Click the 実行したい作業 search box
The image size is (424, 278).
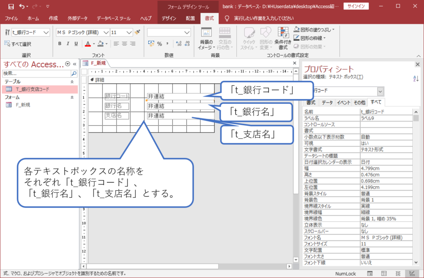click(x=264, y=18)
